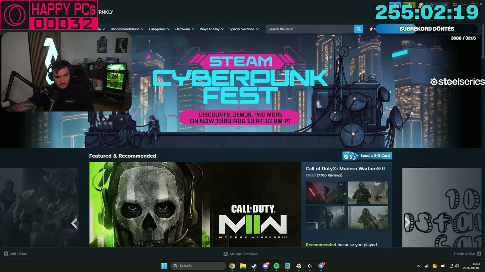
Task: Click the Call of Duty: Modern Warfare II title
Action: 345,168
